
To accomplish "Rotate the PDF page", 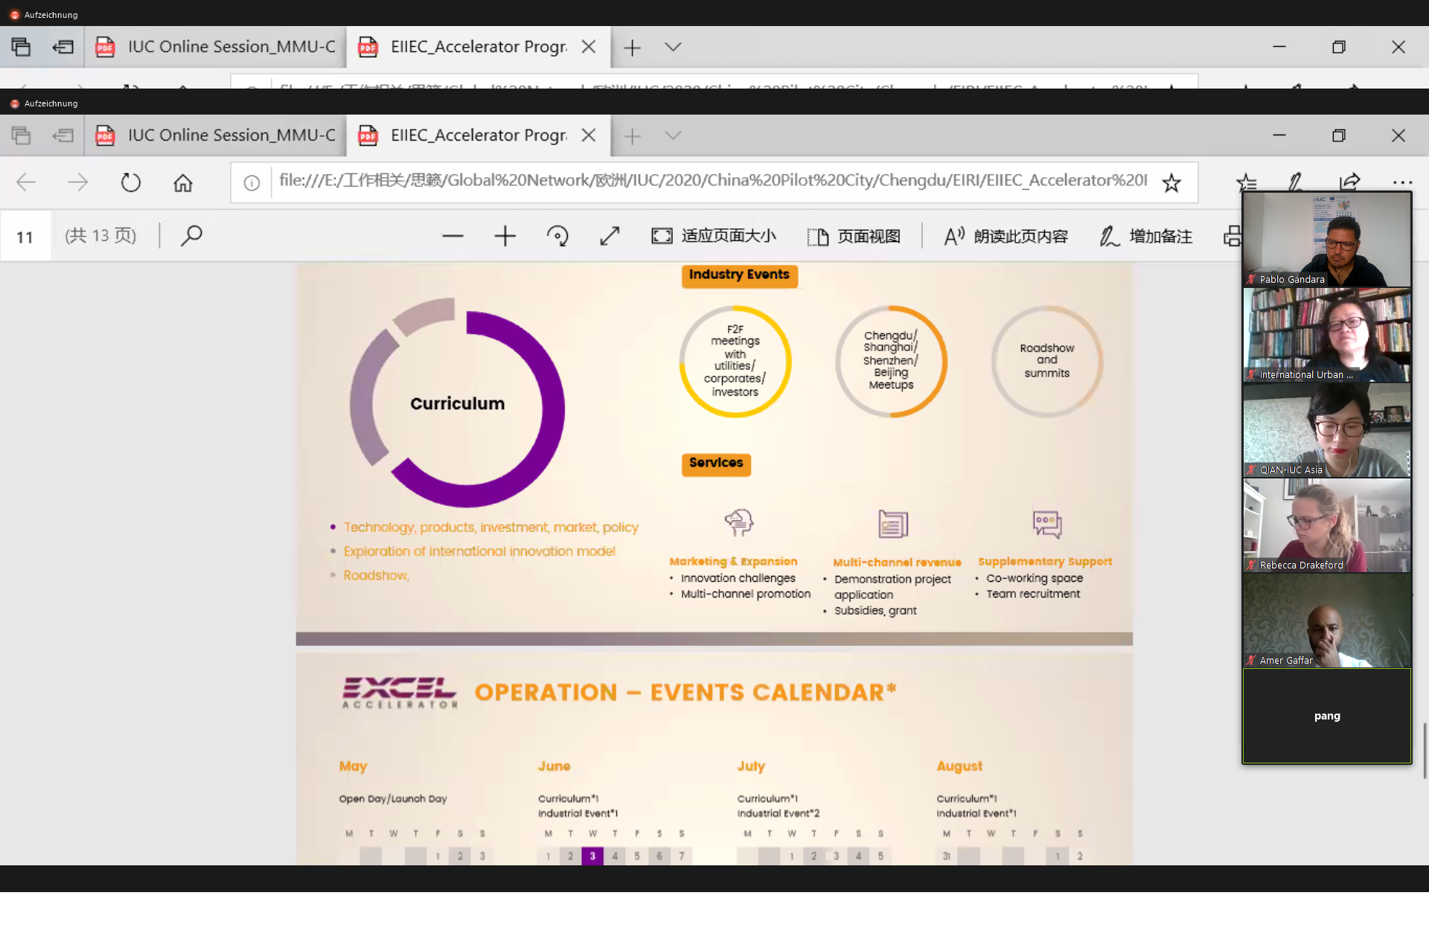I will click(x=557, y=237).
